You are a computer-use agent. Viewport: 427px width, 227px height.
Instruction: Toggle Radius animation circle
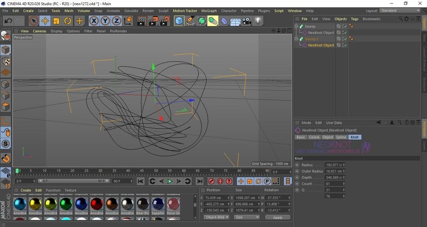click(x=297, y=165)
